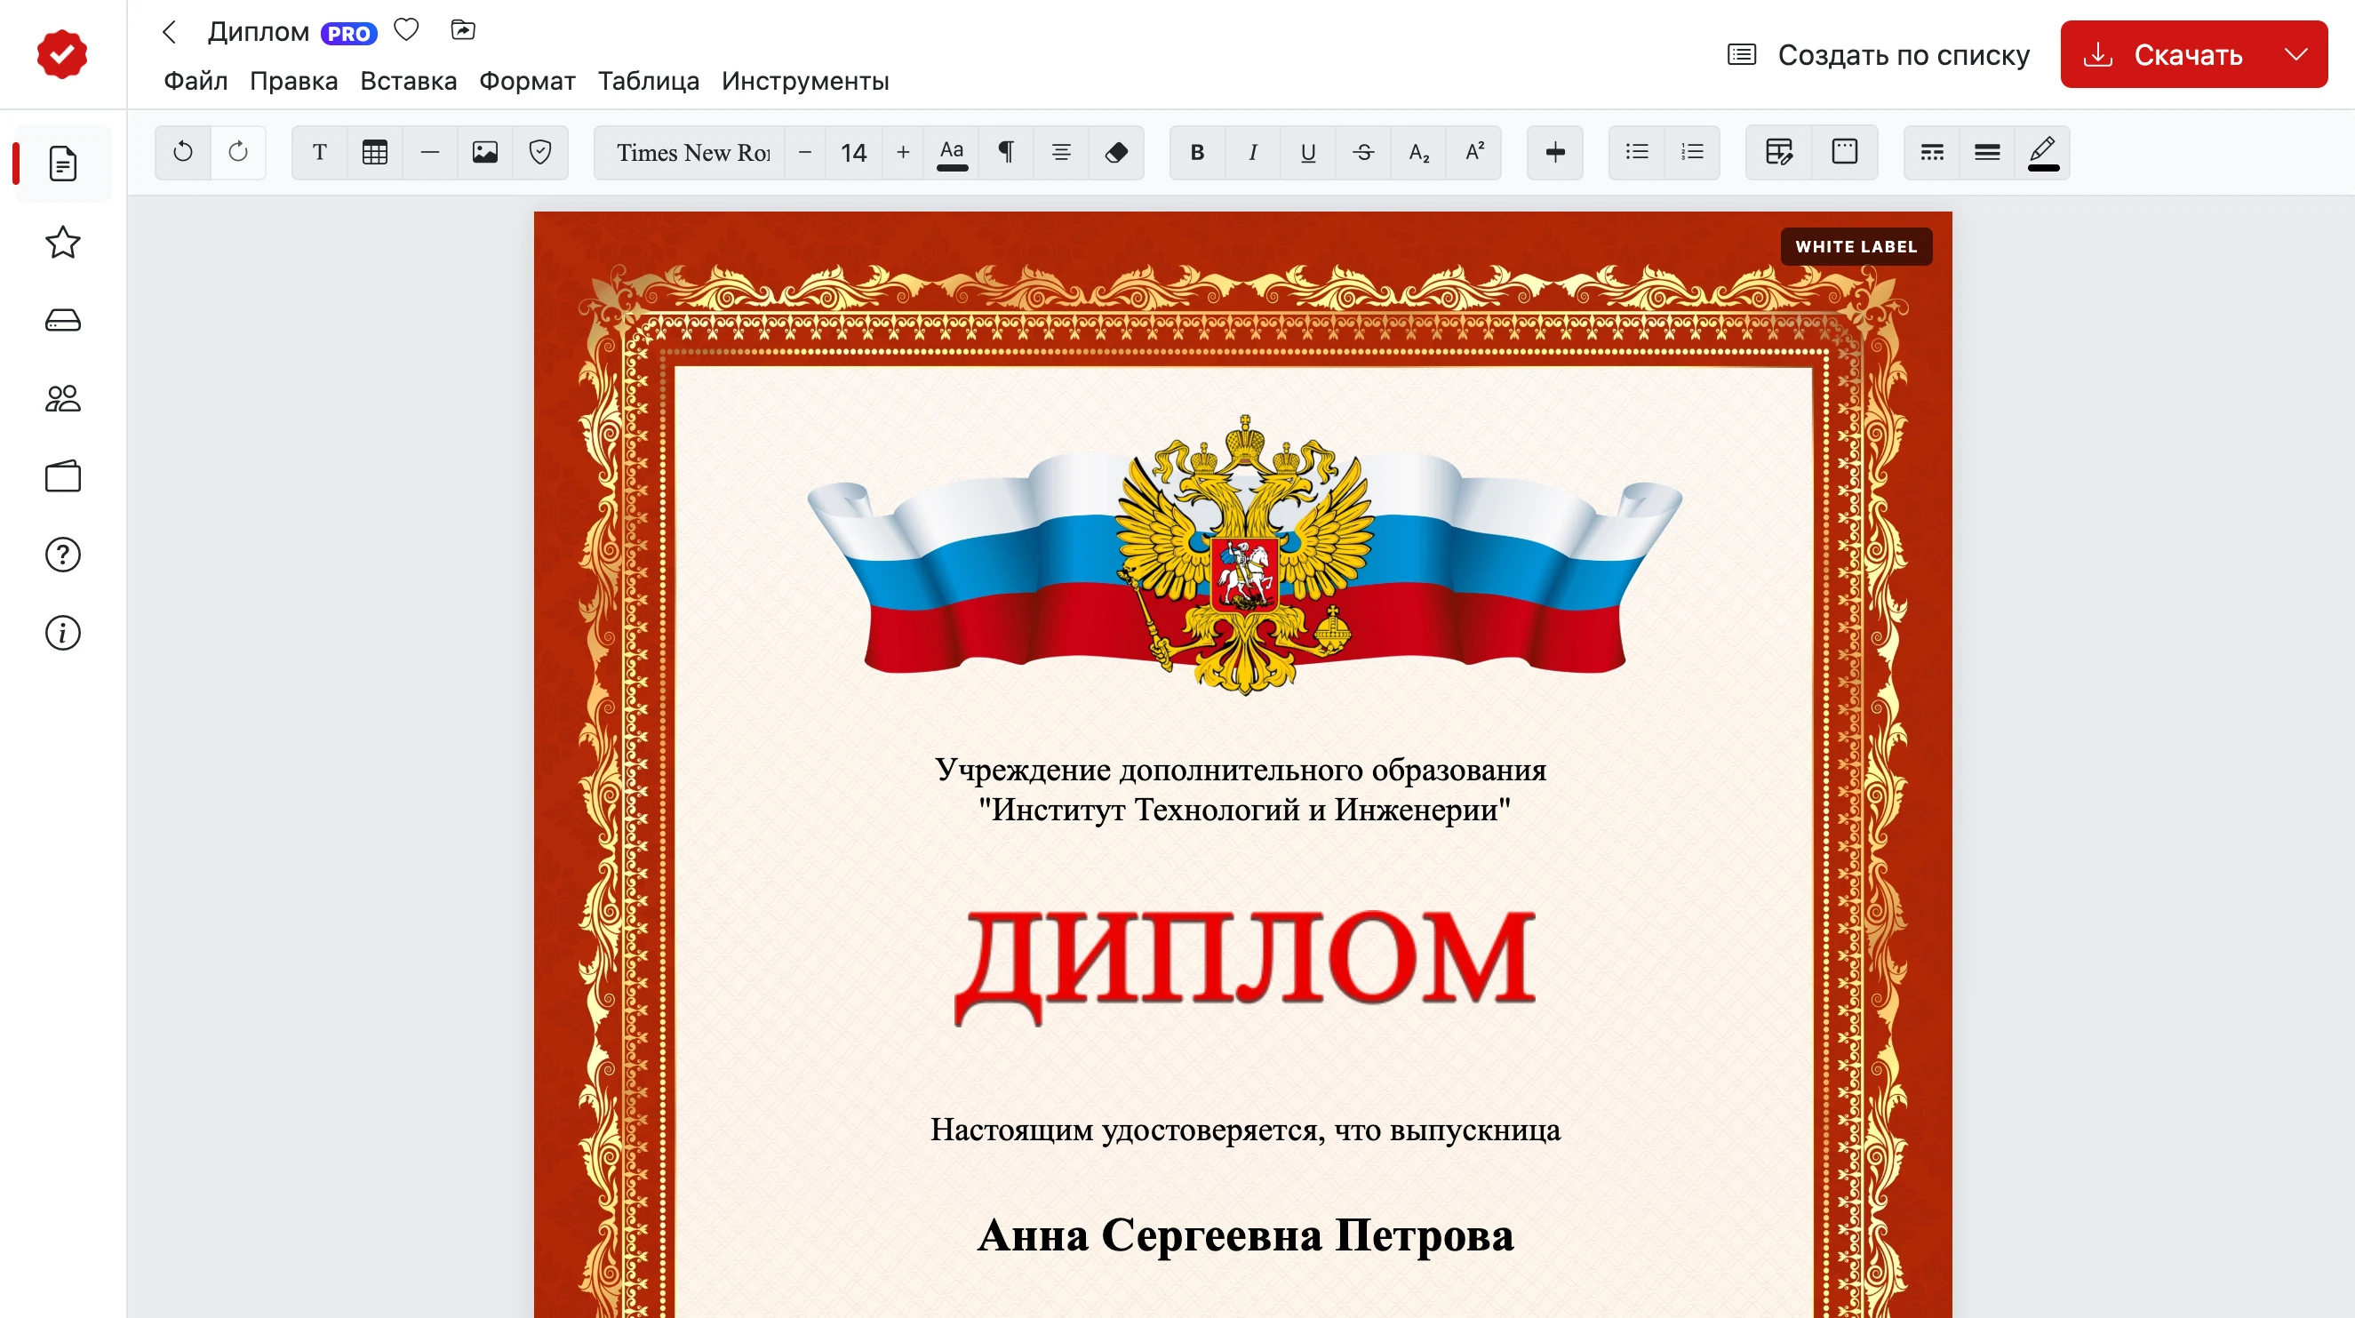This screenshot has width=2355, height=1318.
Task: Decrease font size with minus button
Action: coord(804,152)
